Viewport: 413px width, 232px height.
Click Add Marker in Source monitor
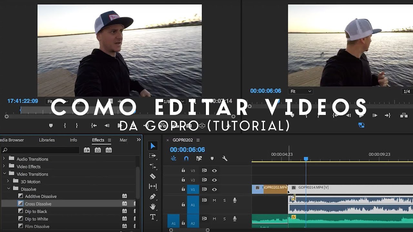click(x=51, y=126)
